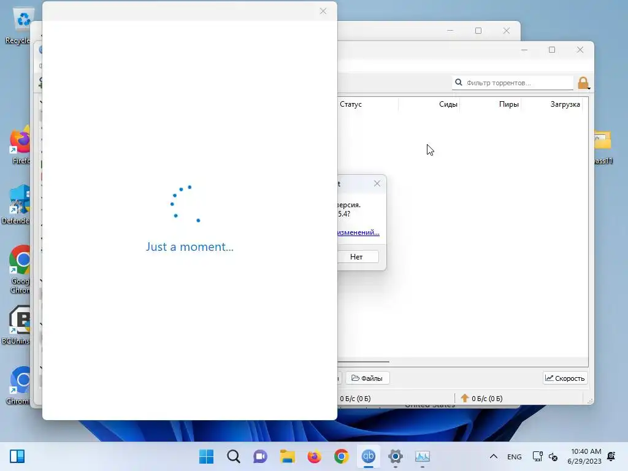The height and width of the screenshot is (471, 628).
Task: Click the lock icon in qBittorrent toolbar
Action: (x=583, y=83)
